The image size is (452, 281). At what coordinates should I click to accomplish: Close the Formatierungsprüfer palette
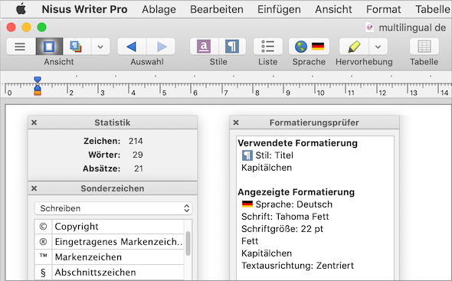236,123
